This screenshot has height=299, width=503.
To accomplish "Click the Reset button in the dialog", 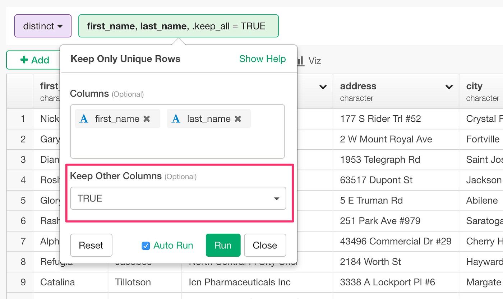I will [x=91, y=245].
